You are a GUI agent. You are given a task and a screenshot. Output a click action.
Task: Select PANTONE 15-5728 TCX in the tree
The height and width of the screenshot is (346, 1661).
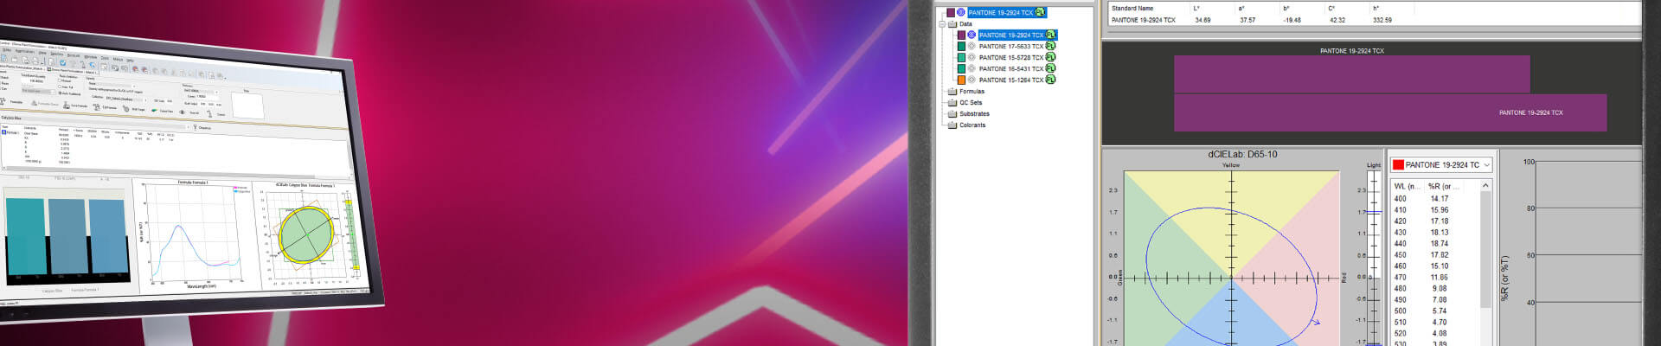pyautogui.click(x=1011, y=58)
